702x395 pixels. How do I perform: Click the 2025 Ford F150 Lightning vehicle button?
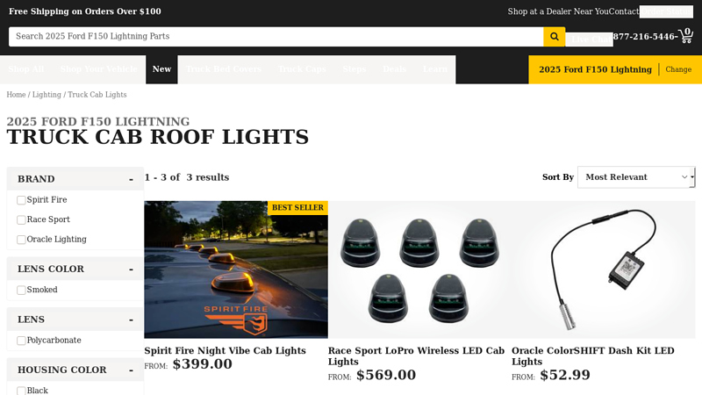(x=595, y=69)
